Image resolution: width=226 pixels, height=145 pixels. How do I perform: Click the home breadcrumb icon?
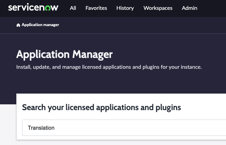click(x=18, y=25)
